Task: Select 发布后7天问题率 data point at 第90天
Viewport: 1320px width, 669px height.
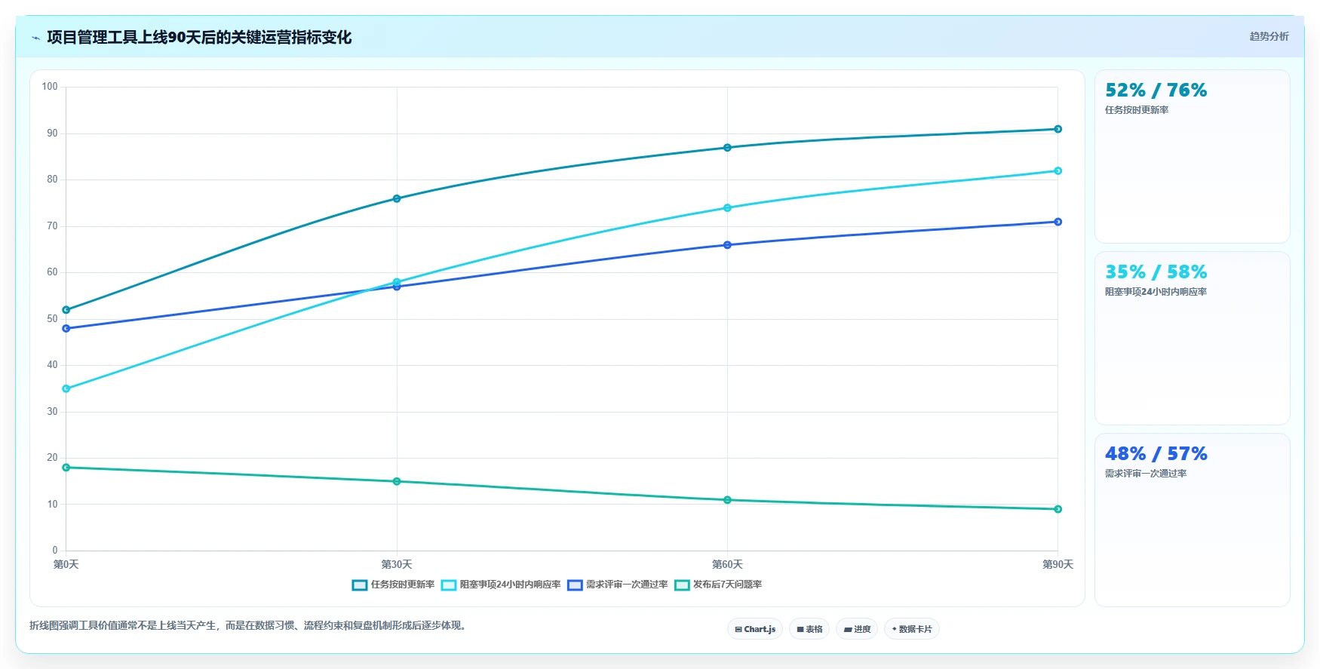Action: [1058, 509]
